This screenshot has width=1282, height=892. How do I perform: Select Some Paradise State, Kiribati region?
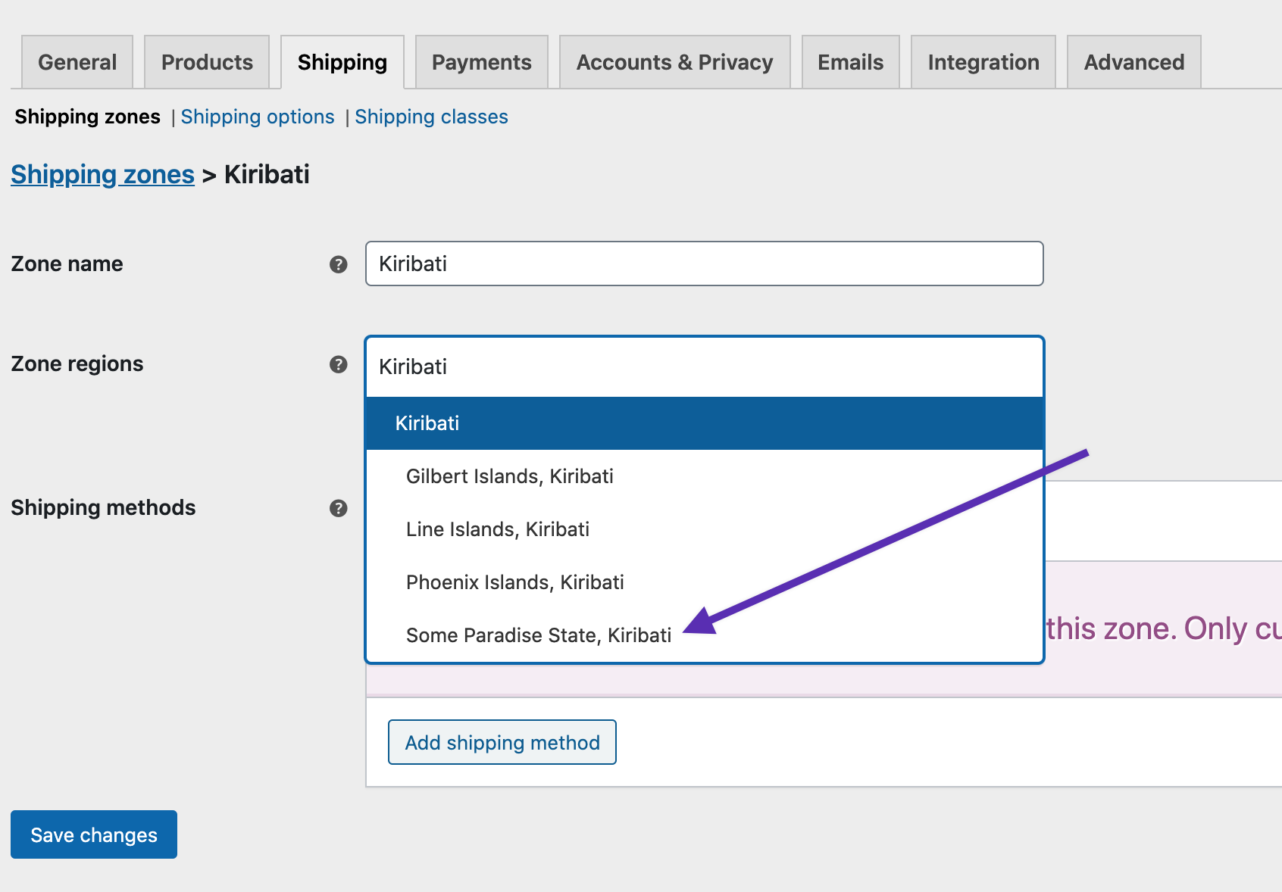[x=539, y=635]
